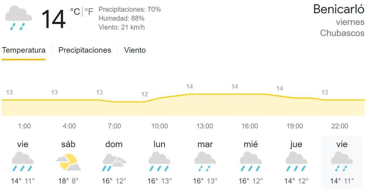Switch to the Viento tab
Screen dimensions: 369x189
pos(135,50)
